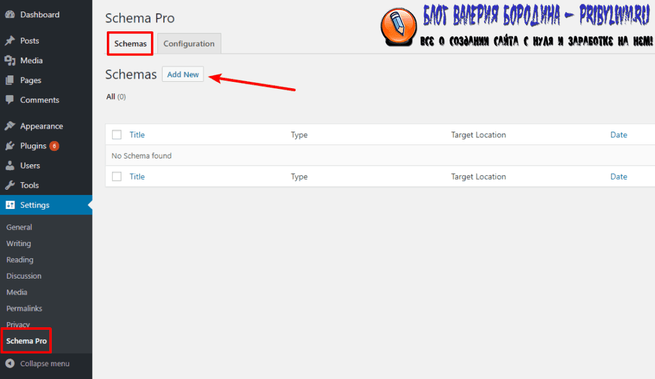Sort by Title in table footer

[x=137, y=176]
